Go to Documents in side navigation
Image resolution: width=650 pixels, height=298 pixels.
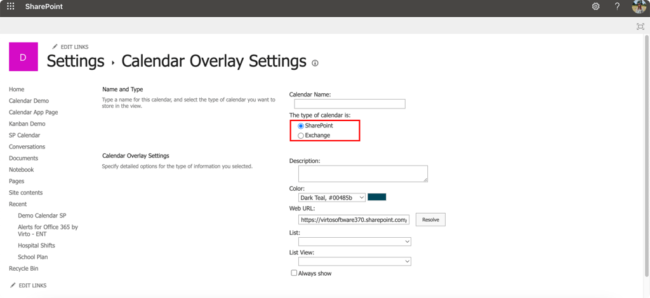23,158
